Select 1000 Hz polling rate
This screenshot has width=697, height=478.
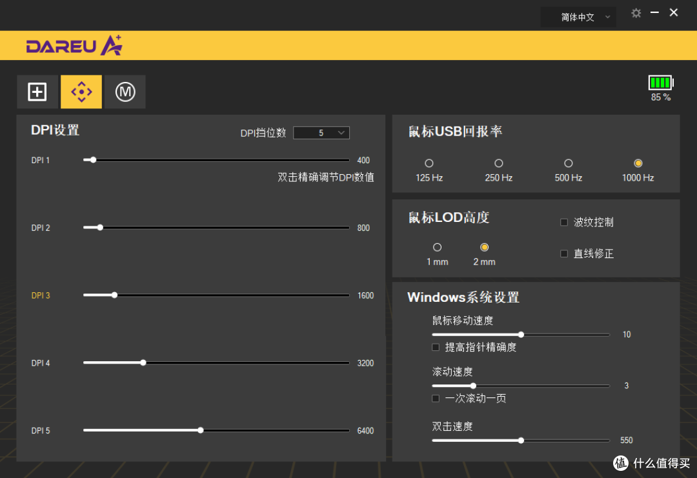click(x=638, y=163)
